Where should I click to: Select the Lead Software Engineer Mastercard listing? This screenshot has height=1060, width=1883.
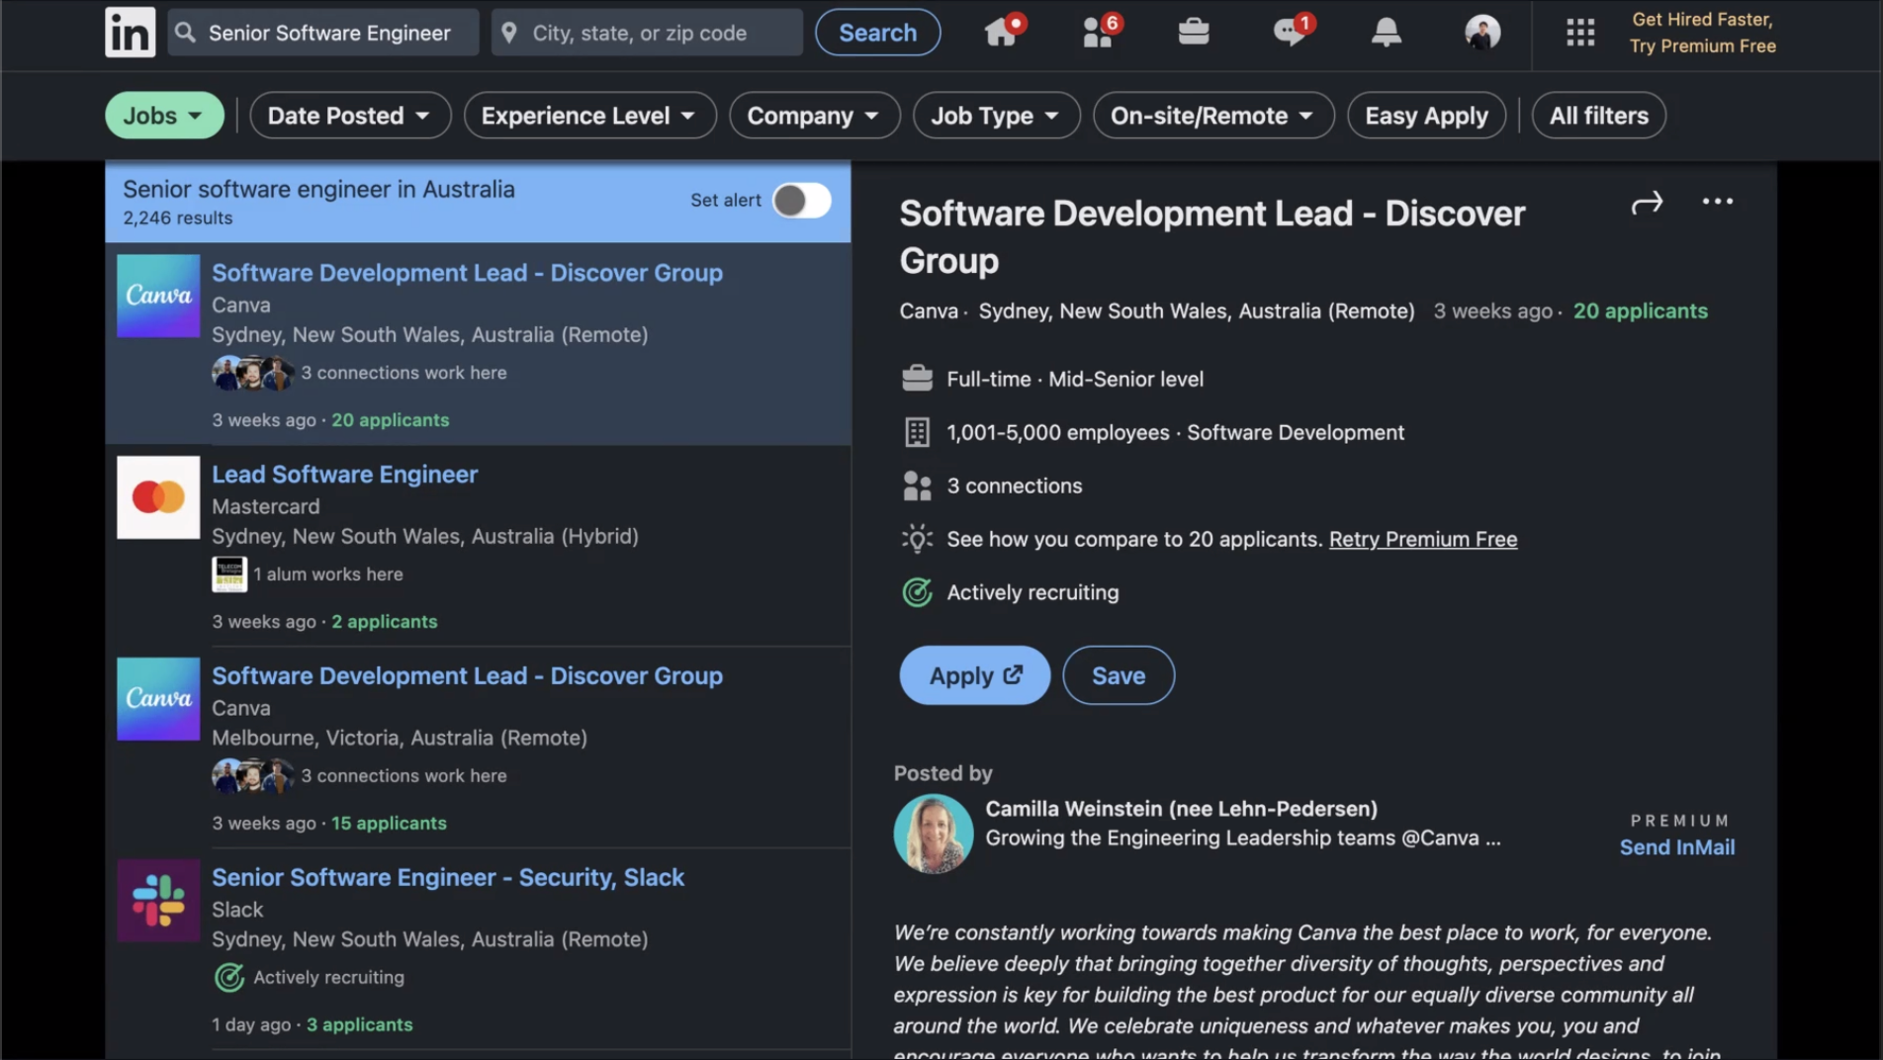coord(344,475)
